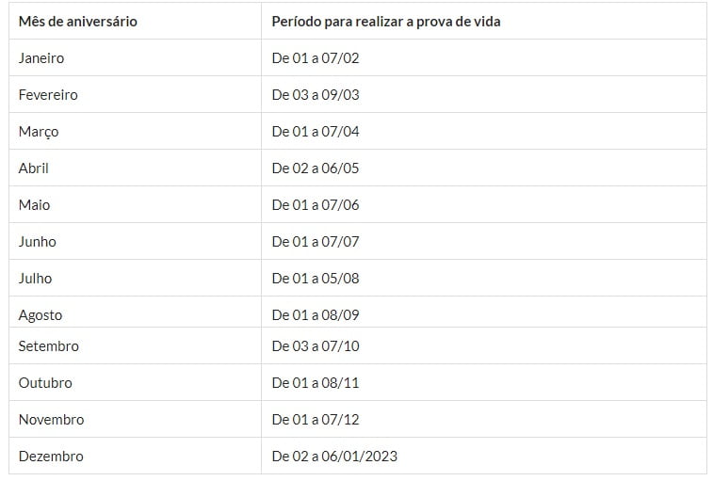Viewport: 713px width, 481px height.
Task: Select the period "De 01 a 05/08"
Action: (x=316, y=278)
